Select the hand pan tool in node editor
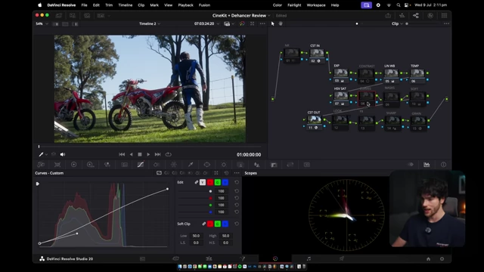484x272 pixels. coord(281,23)
